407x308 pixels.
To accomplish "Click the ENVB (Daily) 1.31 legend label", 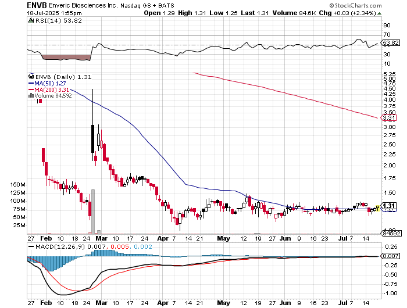I will [63, 77].
